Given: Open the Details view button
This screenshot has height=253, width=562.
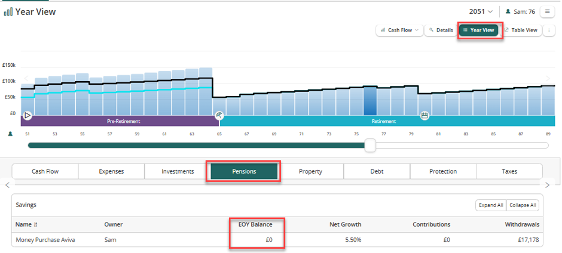Looking at the screenshot, I should pyautogui.click(x=441, y=30).
